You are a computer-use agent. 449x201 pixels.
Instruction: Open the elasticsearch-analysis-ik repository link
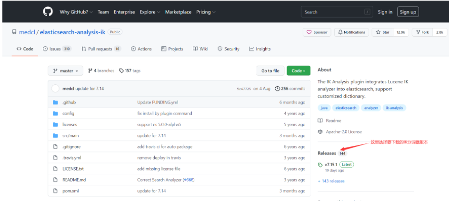tap(73, 32)
